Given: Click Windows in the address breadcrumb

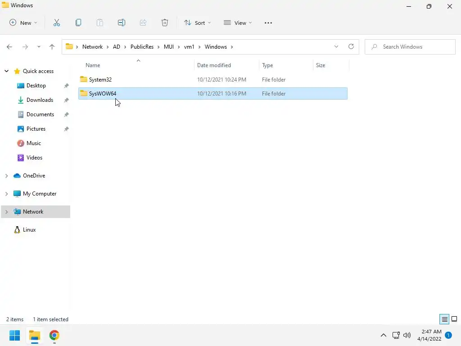Looking at the screenshot, I should click(216, 47).
